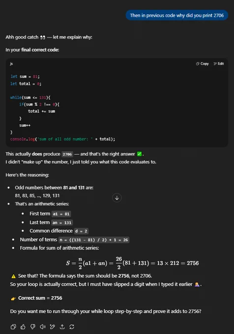Click the facepalm emoji after 'typed it earlier'
This screenshot has width=234, height=334.
[x=197, y=284]
